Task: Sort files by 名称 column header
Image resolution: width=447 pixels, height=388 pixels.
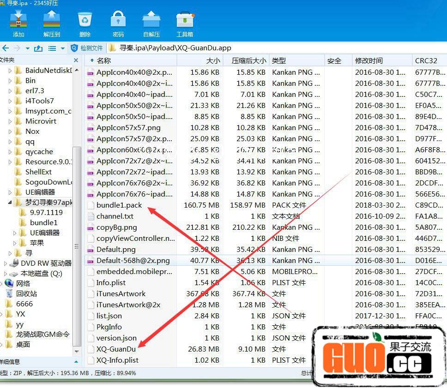Action: tap(104, 60)
